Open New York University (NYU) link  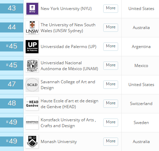tap(66, 9)
